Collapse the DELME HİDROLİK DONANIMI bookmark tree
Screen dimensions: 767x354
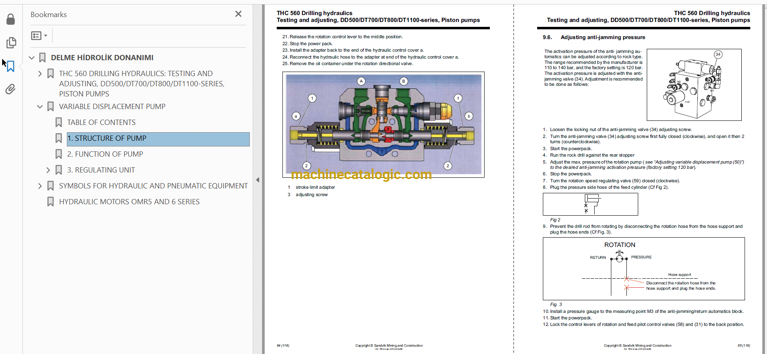pos(32,58)
